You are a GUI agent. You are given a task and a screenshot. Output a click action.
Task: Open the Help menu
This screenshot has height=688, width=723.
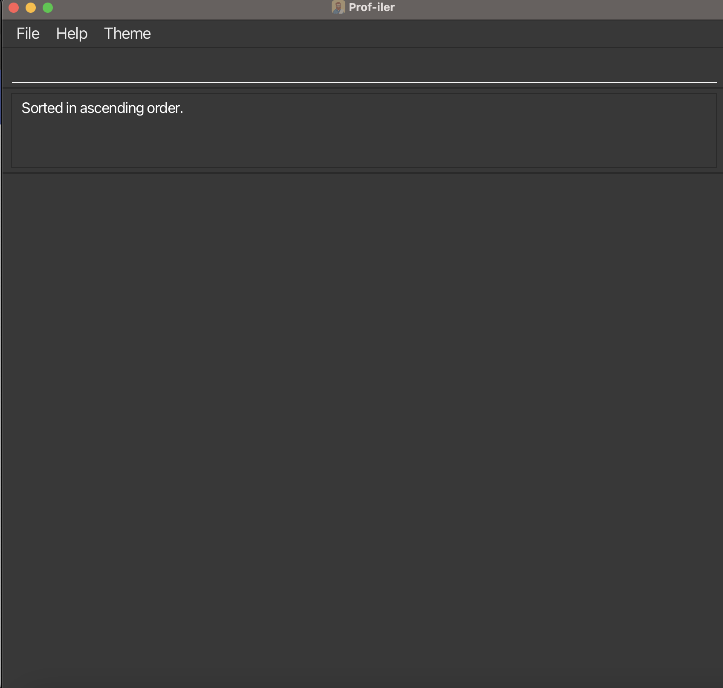pos(72,34)
